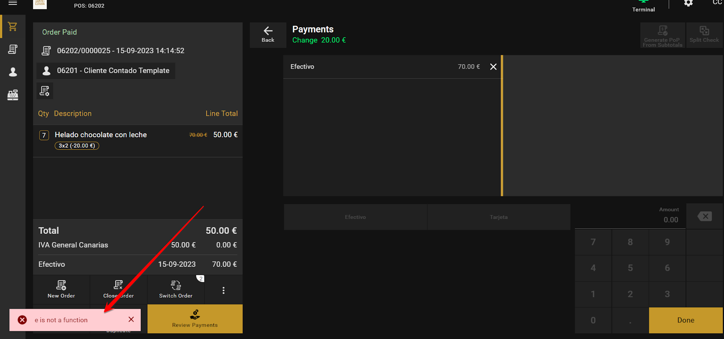Click Generate PoP From Subtotals
This screenshot has height=339, width=724.
(x=663, y=35)
